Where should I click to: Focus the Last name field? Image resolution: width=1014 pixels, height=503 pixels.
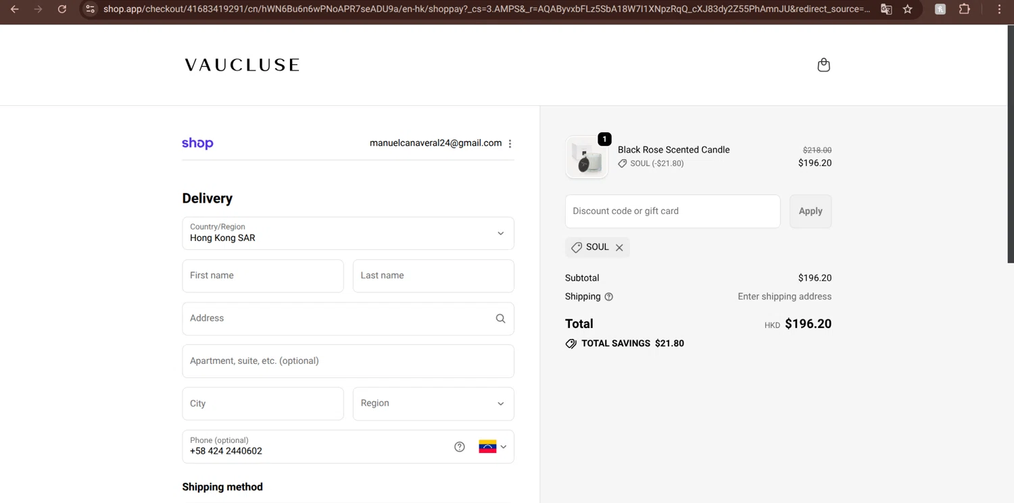pos(433,276)
